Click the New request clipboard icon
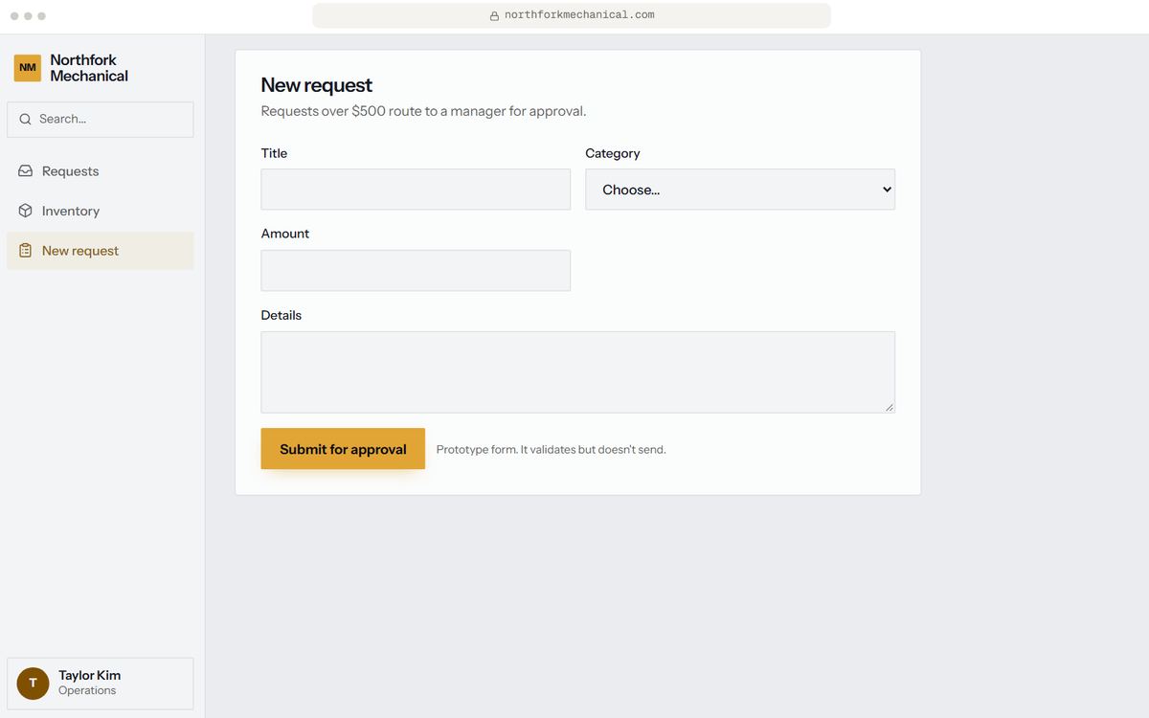The width and height of the screenshot is (1149, 718). coord(26,251)
